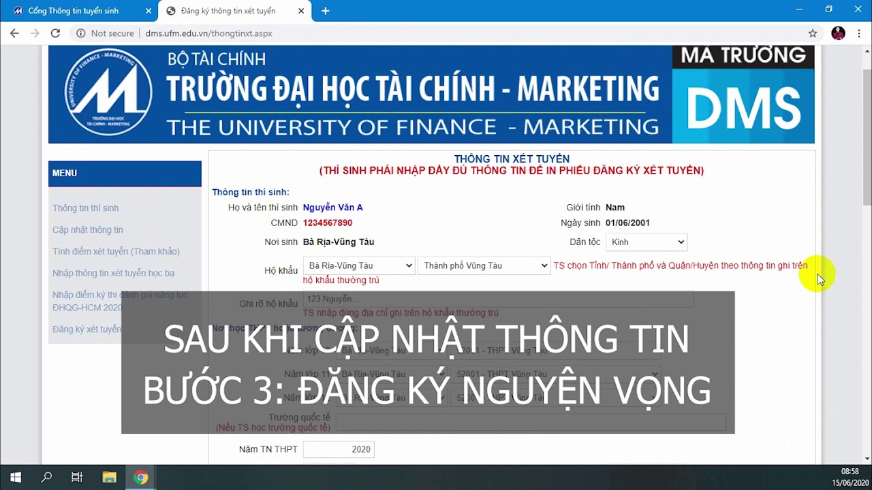Open Chrome's three-dot menu
The image size is (872, 490).
coord(859,33)
